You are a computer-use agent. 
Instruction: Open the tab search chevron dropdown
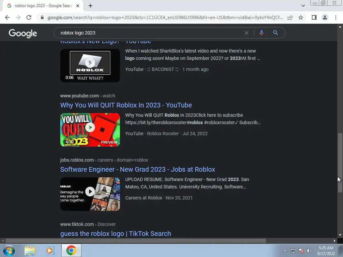click(303, 6)
